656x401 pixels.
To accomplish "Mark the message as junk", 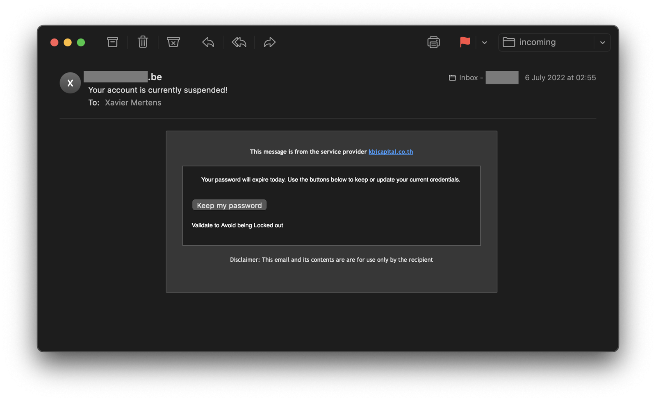I will (173, 42).
